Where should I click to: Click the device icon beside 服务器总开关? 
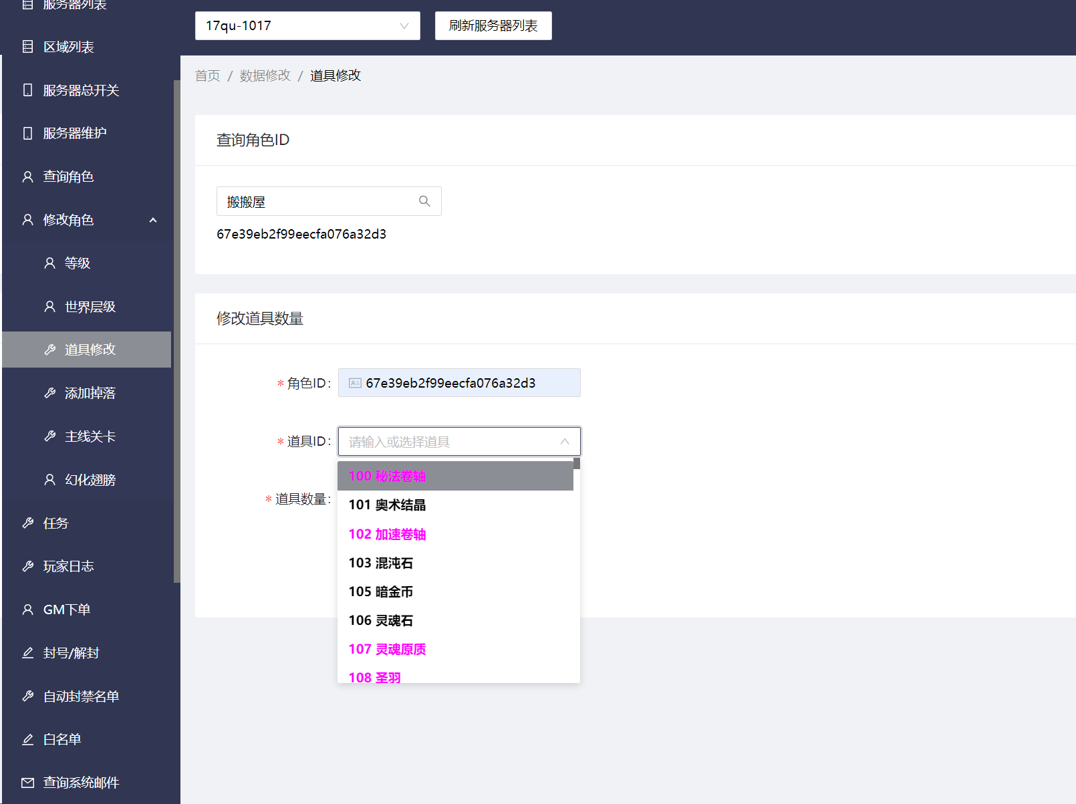[x=27, y=90]
